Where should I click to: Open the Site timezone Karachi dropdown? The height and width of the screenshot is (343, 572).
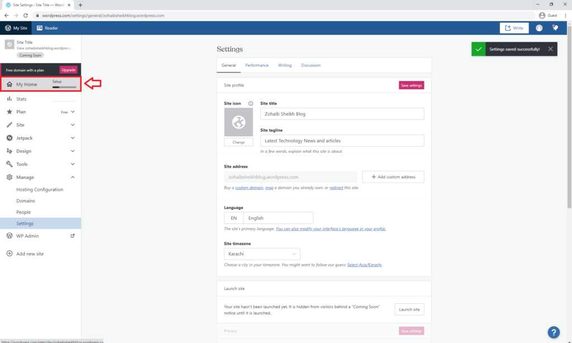point(262,254)
